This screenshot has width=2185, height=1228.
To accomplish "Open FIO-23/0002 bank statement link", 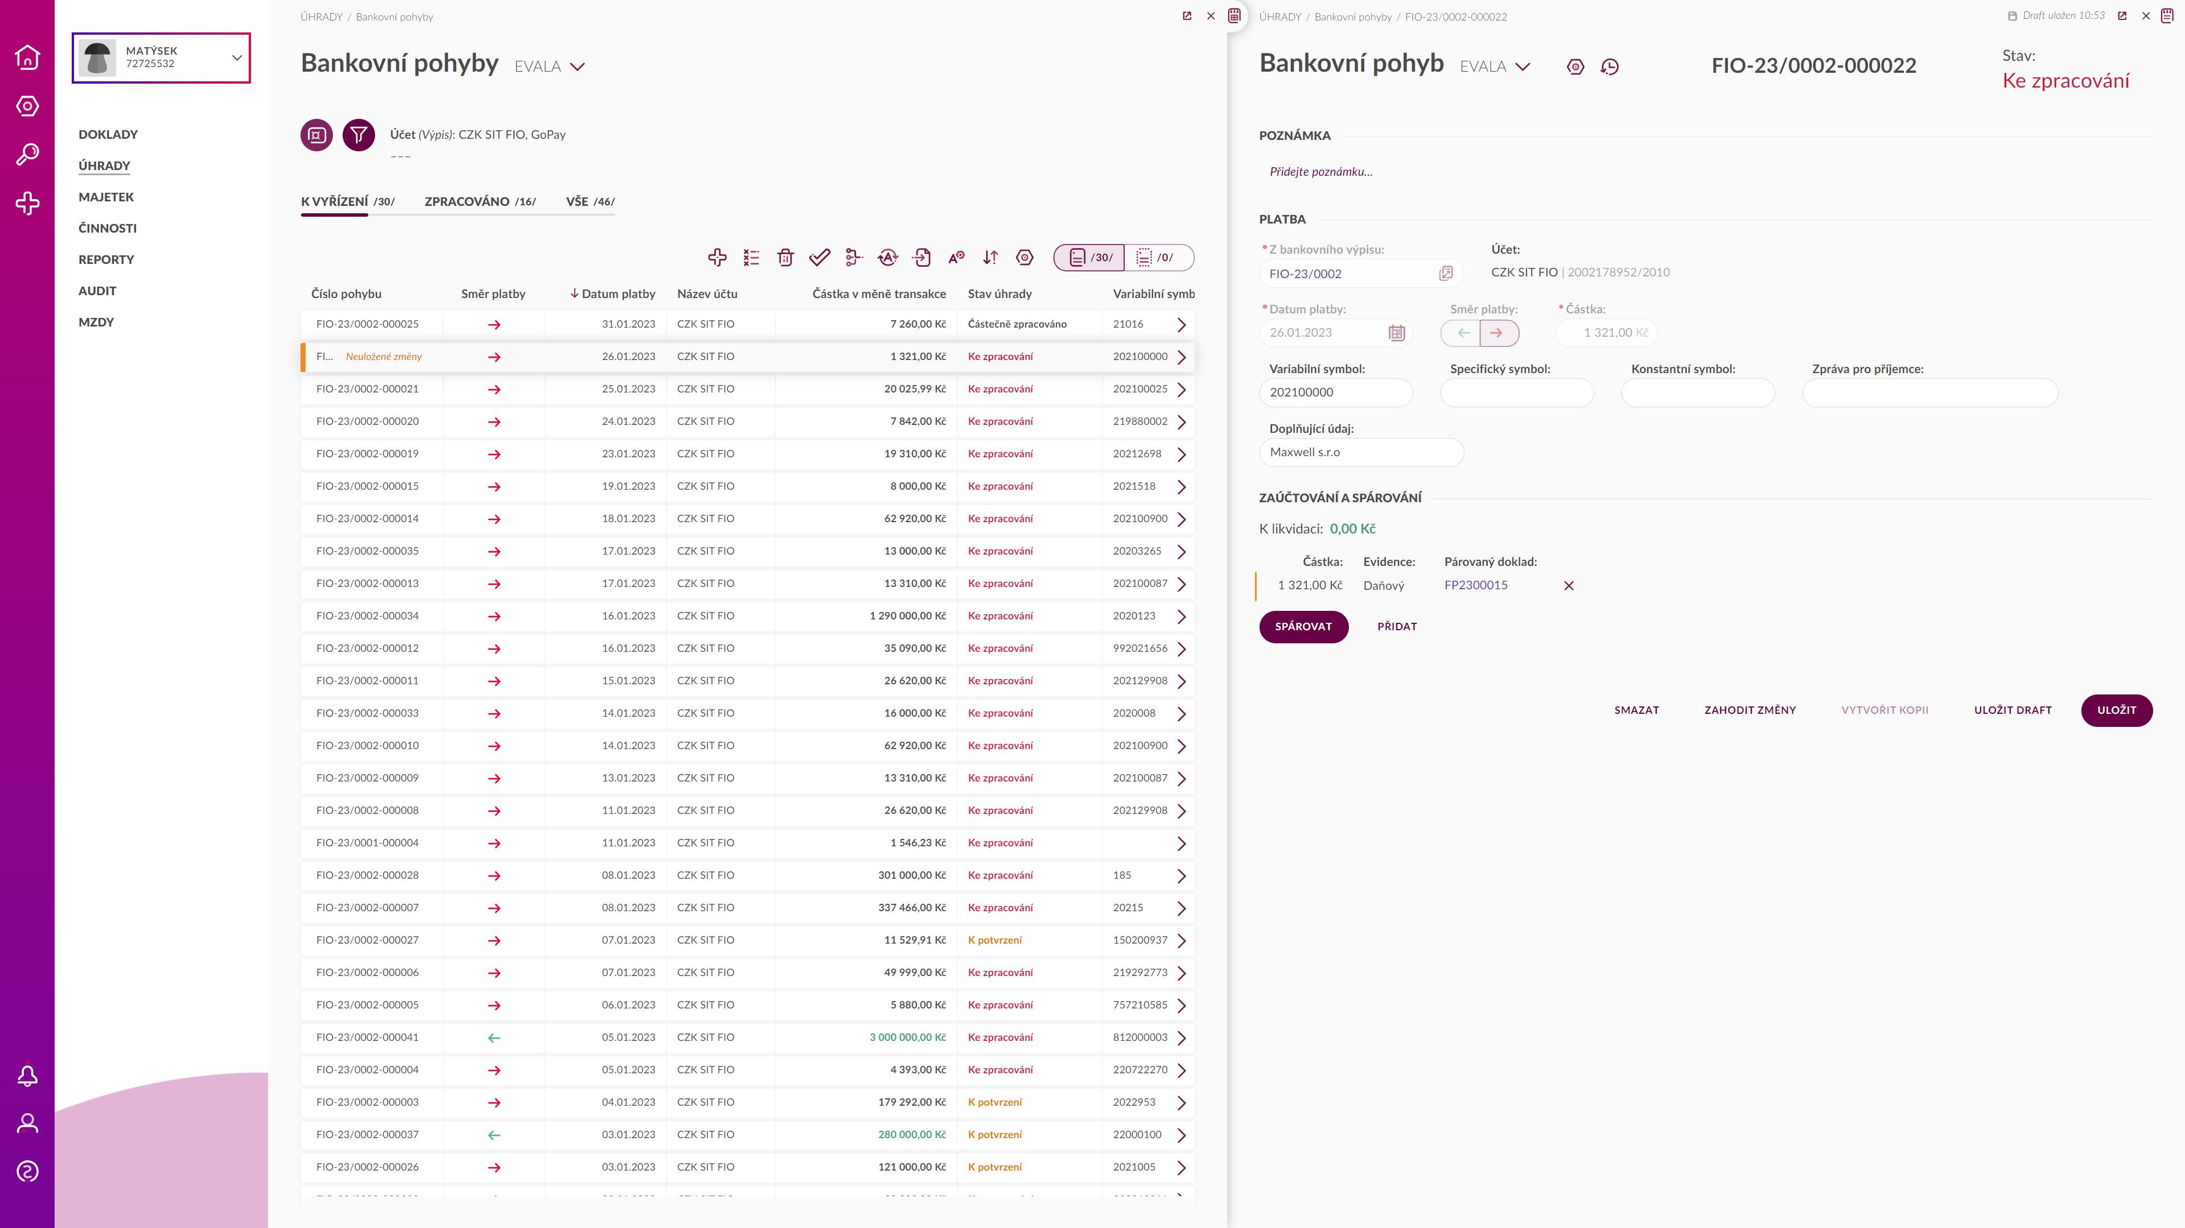I will tap(1306, 274).
